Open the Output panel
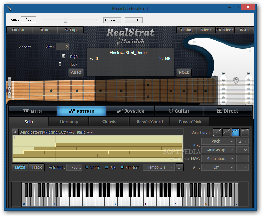This screenshot has height=217, width=263. coord(19,30)
